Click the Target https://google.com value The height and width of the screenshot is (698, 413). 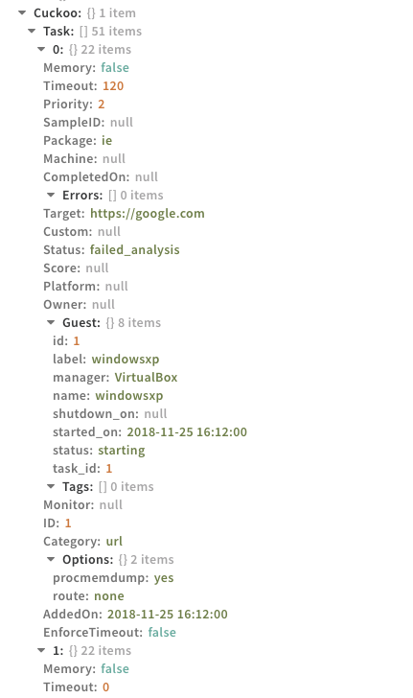pyautogui.click(x=148, y=214)
